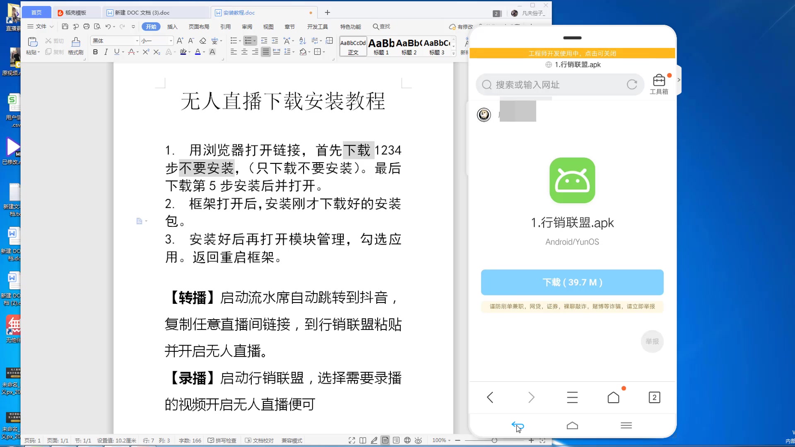This screenshot has height=447, width=795.
Task: Open the 页面布局 ribbon tab
Action: coord(199,26)
